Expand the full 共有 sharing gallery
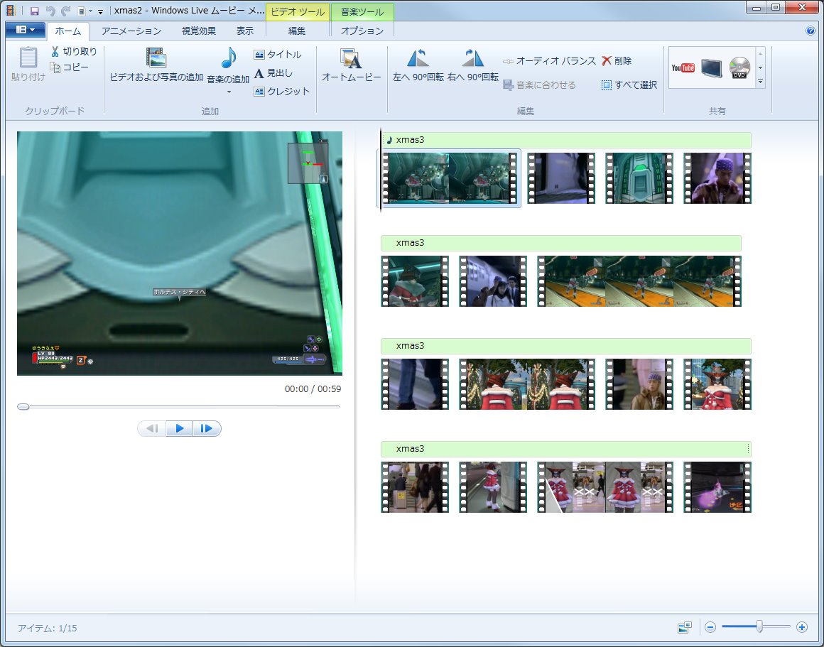This screenshot has width=824, height=647. (x=760, y=82)
